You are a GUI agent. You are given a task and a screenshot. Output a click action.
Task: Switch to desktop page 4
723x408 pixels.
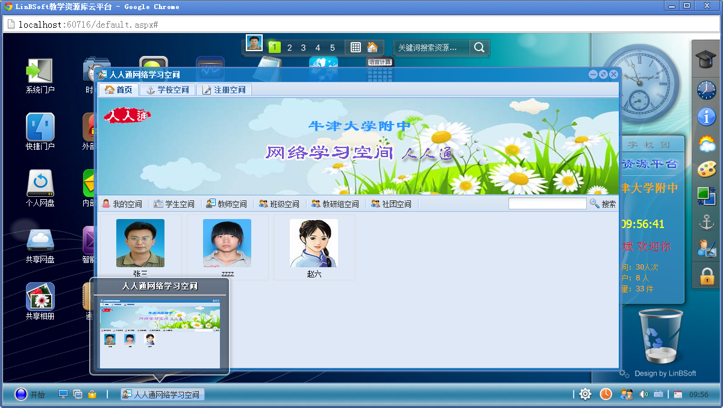318,48
